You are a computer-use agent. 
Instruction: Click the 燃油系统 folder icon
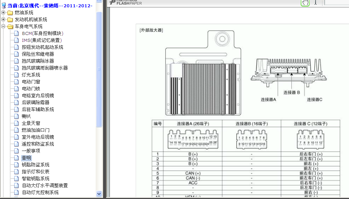point(10,13)
